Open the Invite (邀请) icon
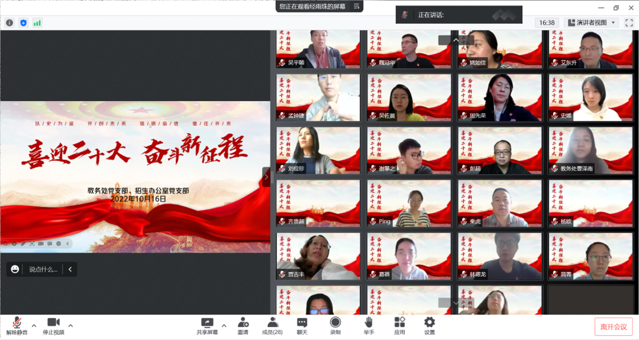The width and height of the screenshot is (639, 340). (x=243, y=326)
